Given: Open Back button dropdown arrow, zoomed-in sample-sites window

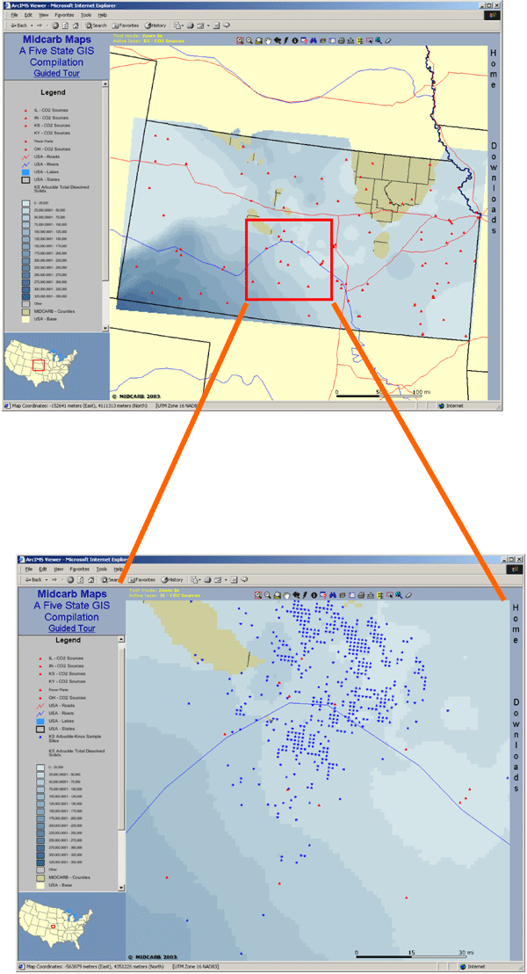Looking at the screenshot, I should (x=47, y=579).
